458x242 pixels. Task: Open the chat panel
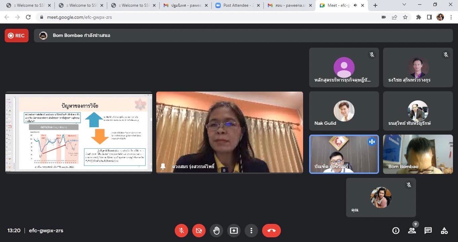[x=428, y=231]
